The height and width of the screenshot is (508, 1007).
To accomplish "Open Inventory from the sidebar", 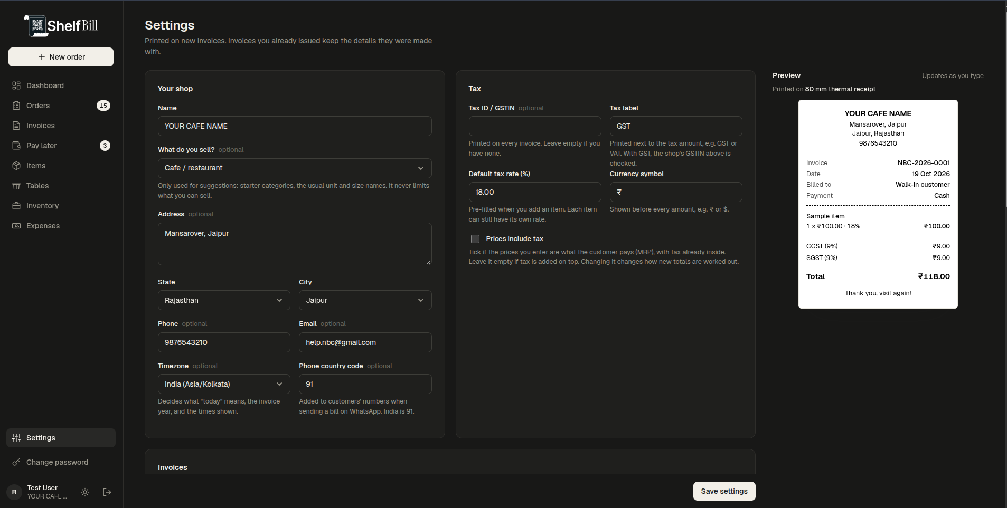I will (61, 206).
